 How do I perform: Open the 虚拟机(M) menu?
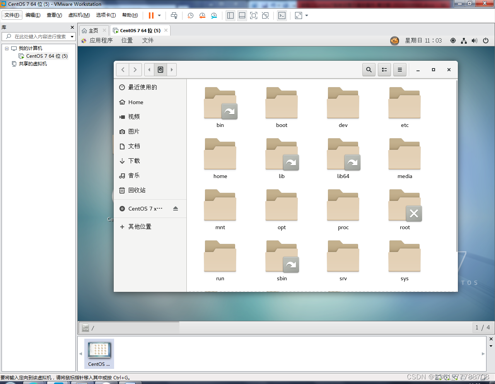coord(79,15)
